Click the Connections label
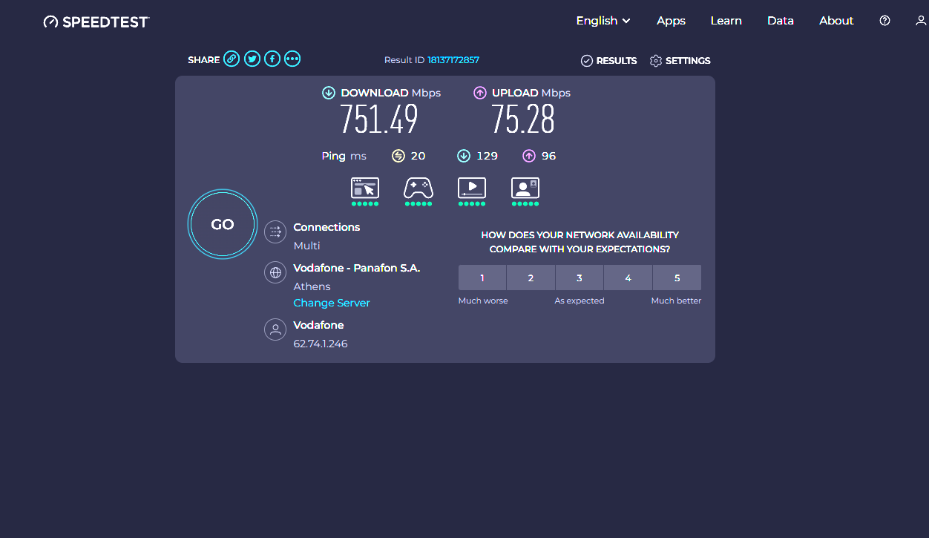 point(326,227)
